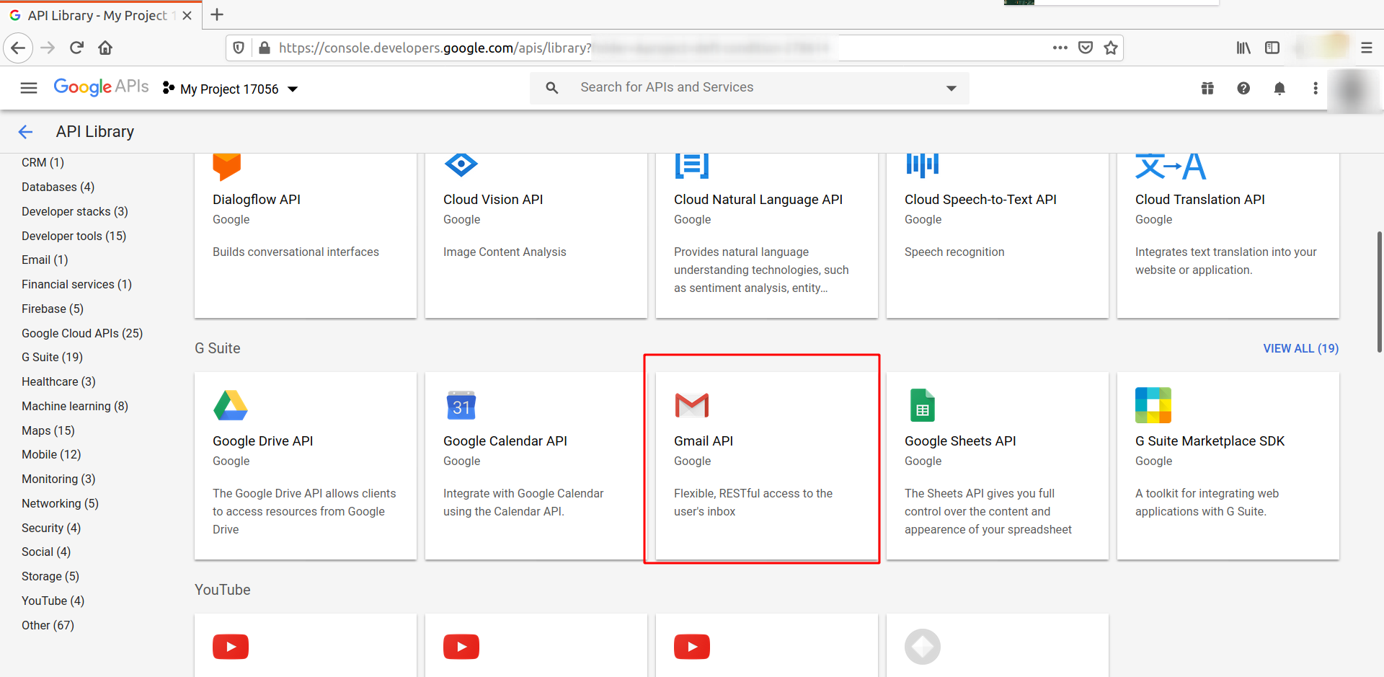1384x677 pixels.
Task: Close the API Library tab
Action: pos(187,15)
